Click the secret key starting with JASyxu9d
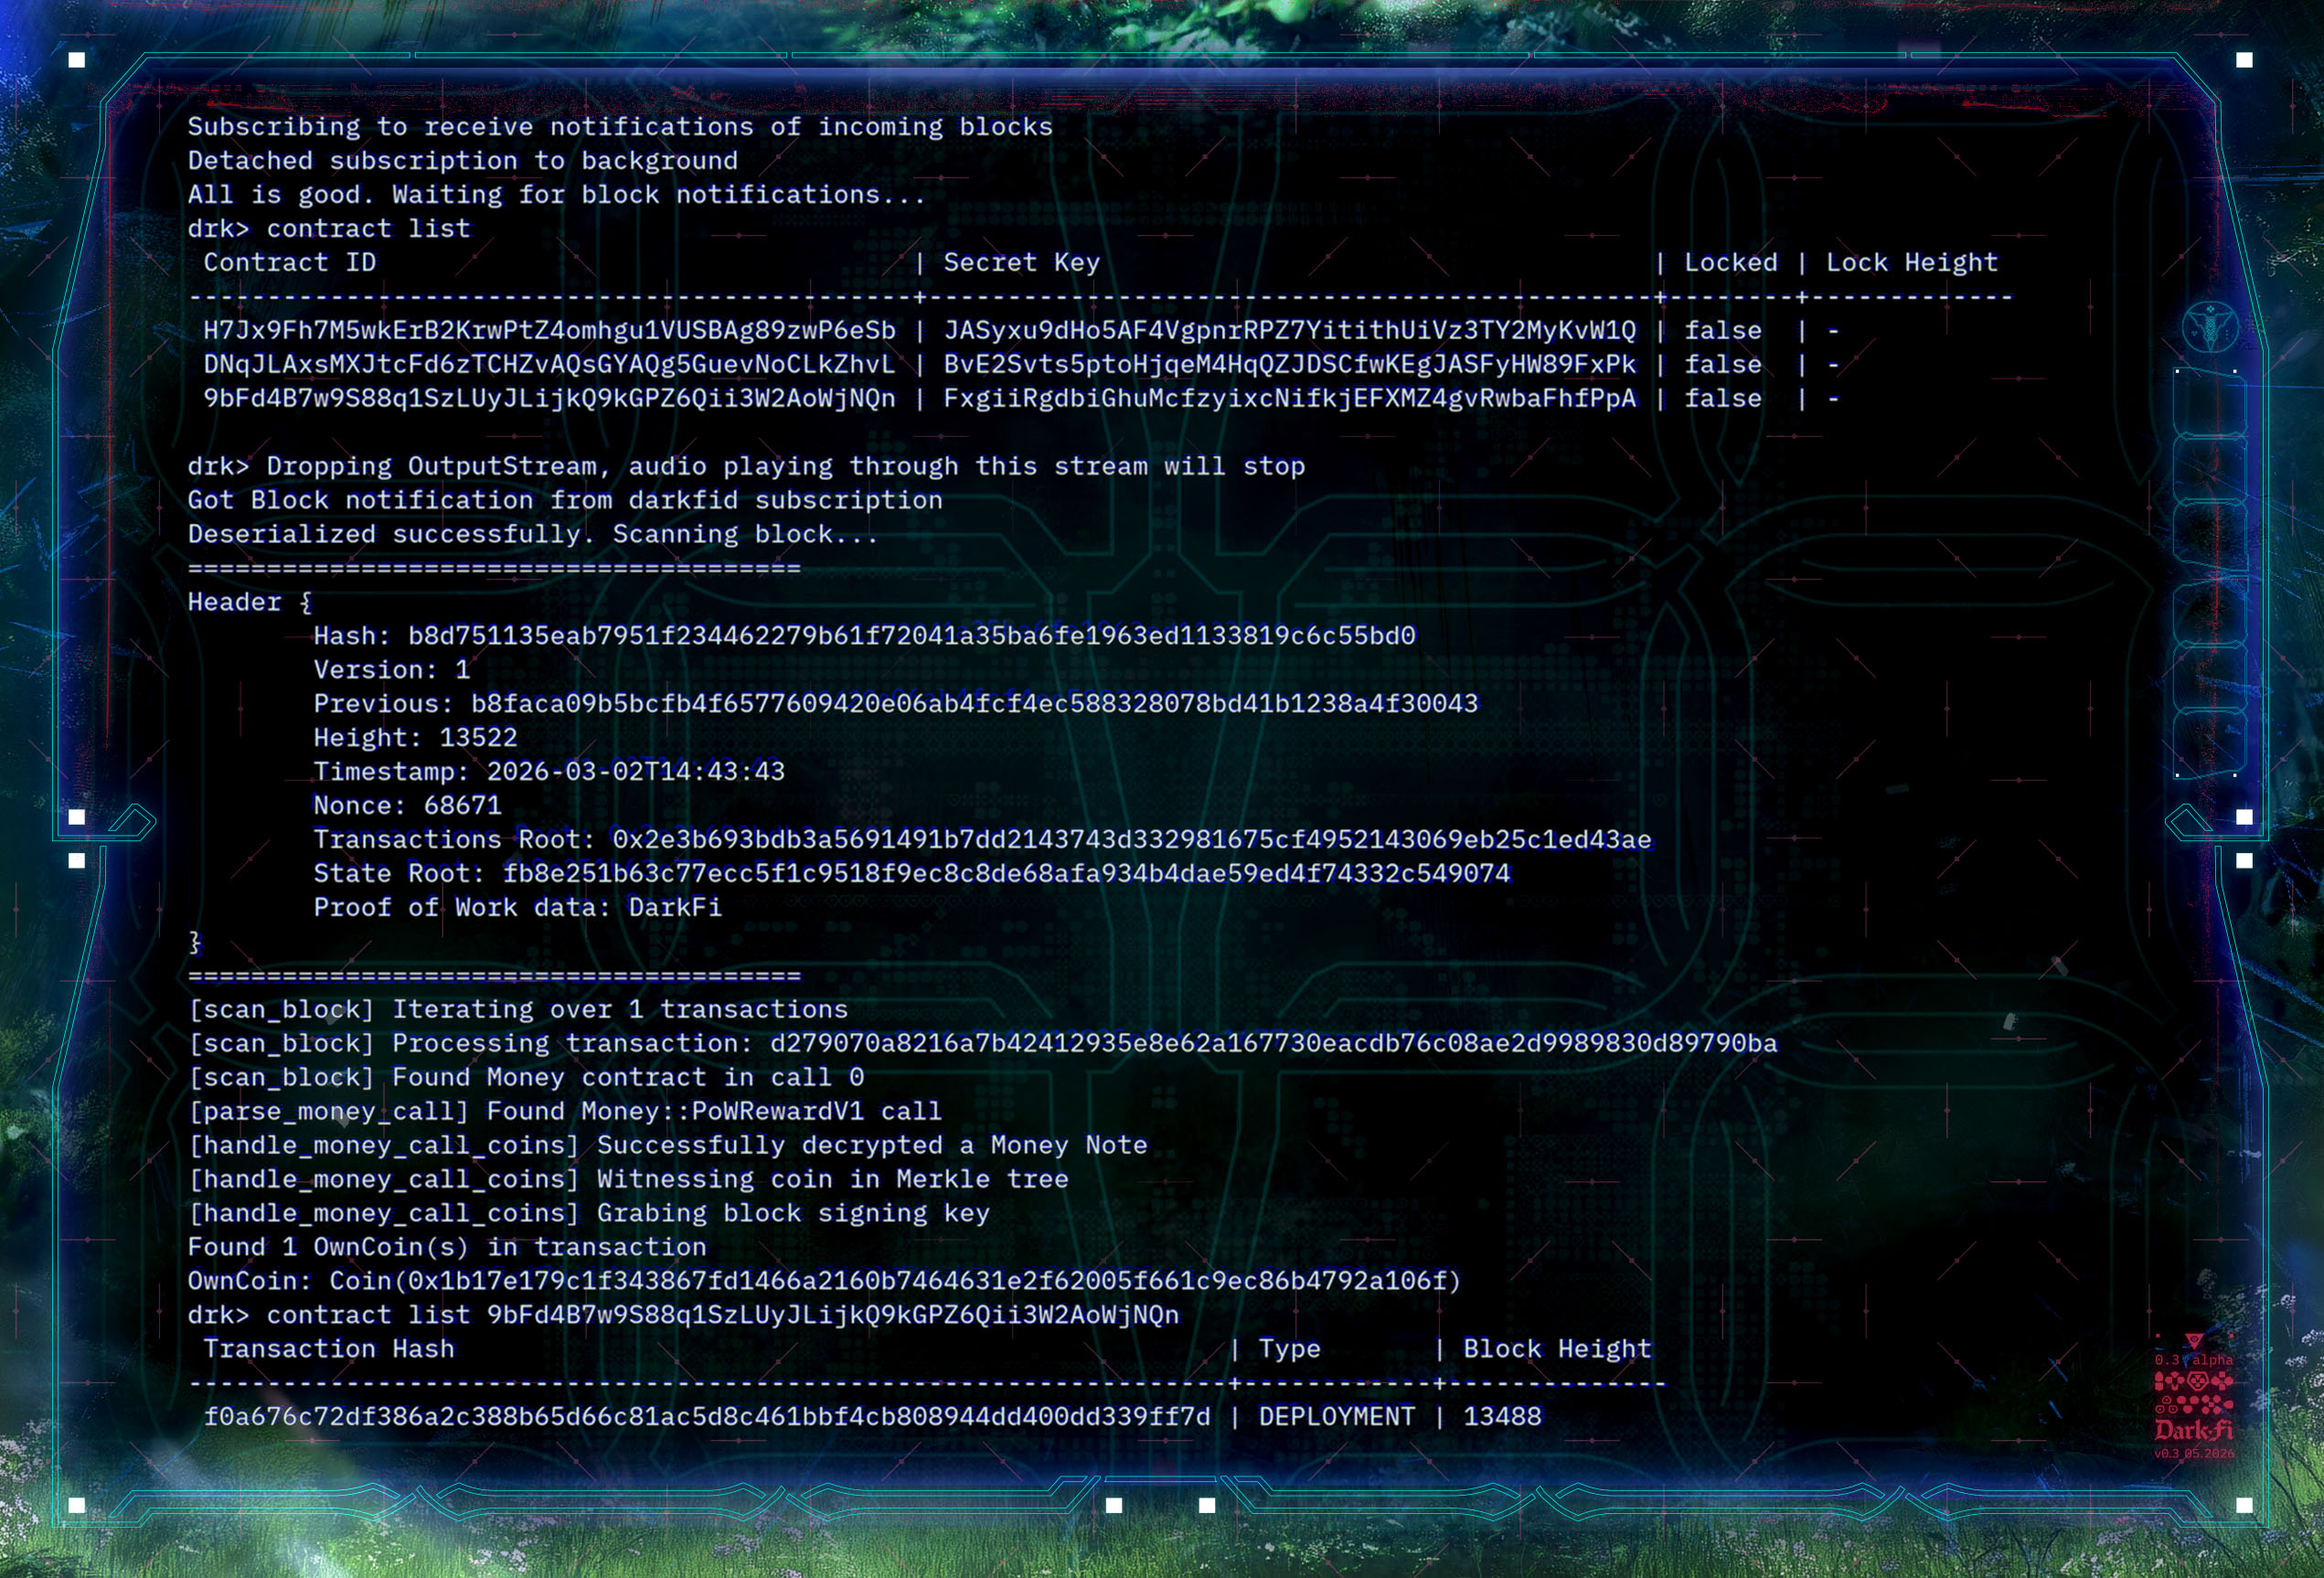2324x1578 pixels. (x=1290, y=331)
